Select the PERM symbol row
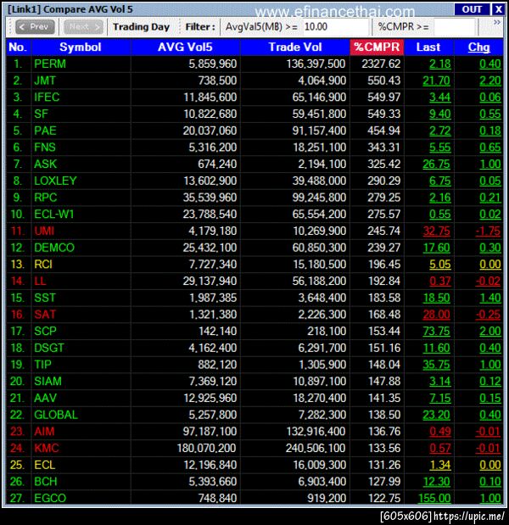 point(255,64)
